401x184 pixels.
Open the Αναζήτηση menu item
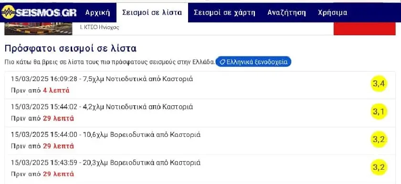[x=286, y=12]
